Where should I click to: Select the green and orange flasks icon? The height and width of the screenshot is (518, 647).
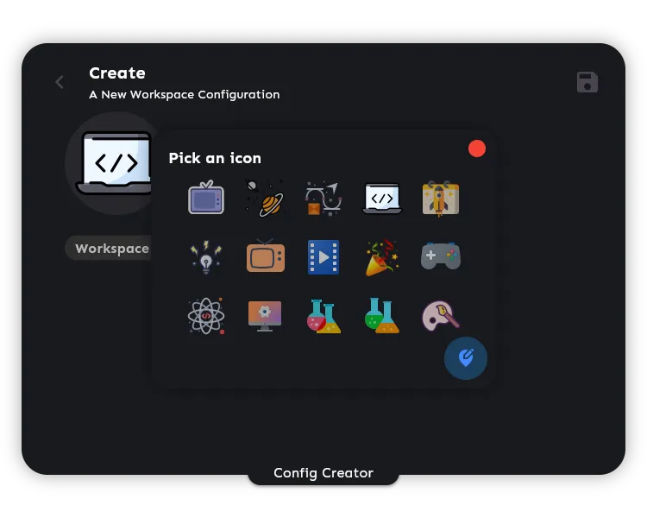coord(382,316)
